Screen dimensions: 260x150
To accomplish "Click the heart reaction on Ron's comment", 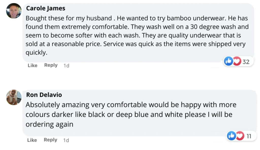I will pos(239,136).
